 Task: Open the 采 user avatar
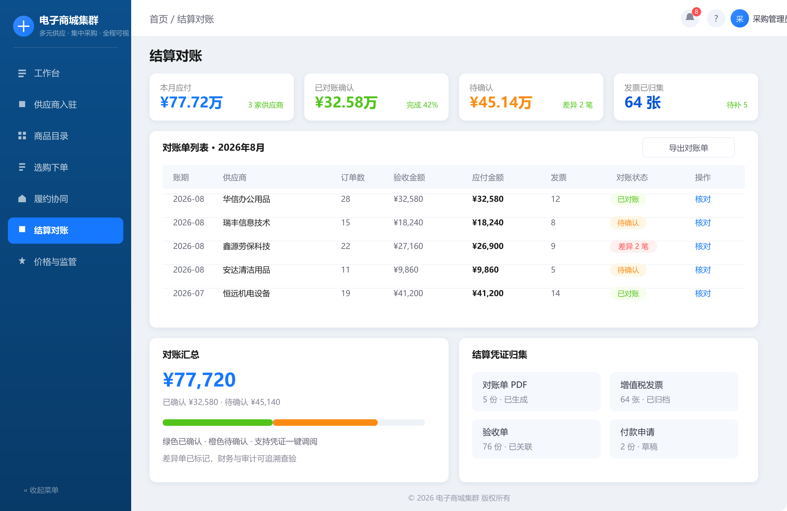(739, 18)
